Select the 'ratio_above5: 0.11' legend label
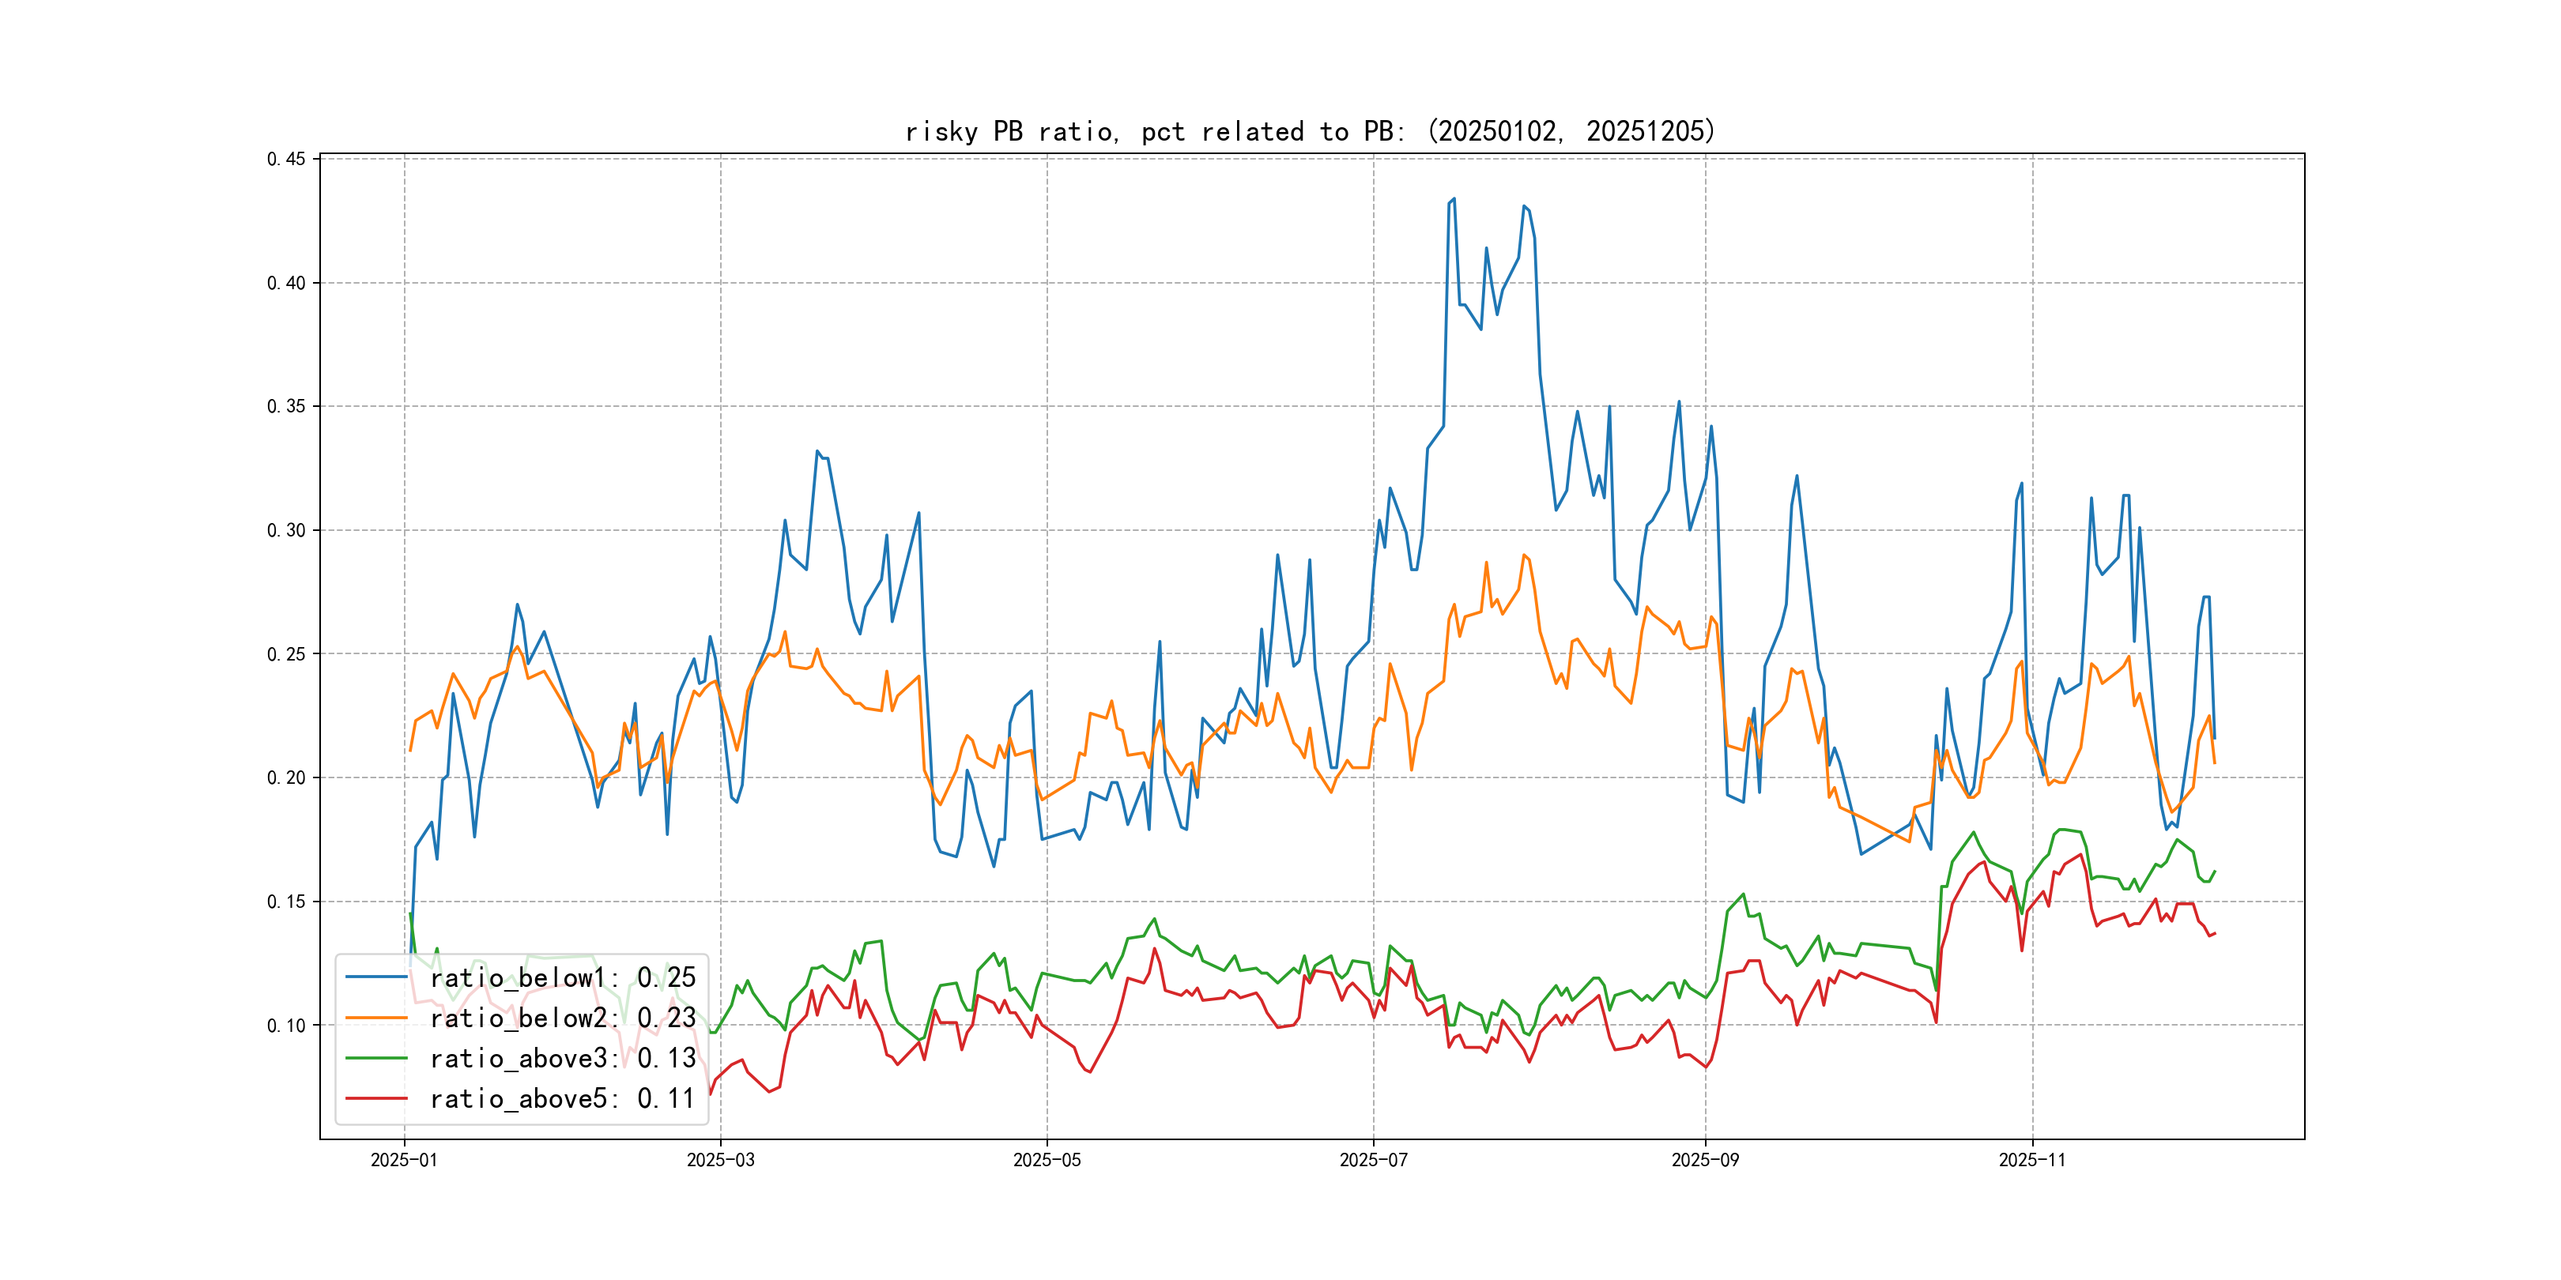2561x1280 pixels. [563, 1099]
